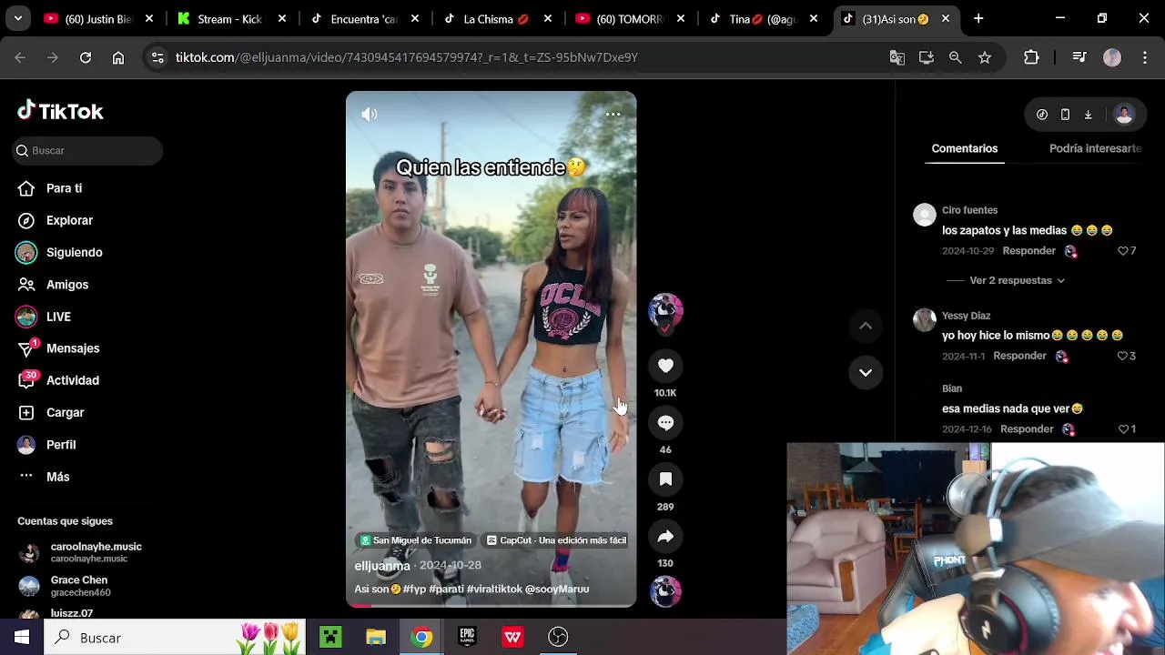The width and height of the screenshot is (1165, 655).
Task: Open Grace Chen followed account
Action: coord(79,586)
